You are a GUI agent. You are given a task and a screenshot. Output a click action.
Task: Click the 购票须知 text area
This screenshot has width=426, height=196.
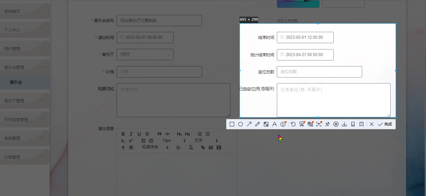pyautogui.click(x=173, y=100)
